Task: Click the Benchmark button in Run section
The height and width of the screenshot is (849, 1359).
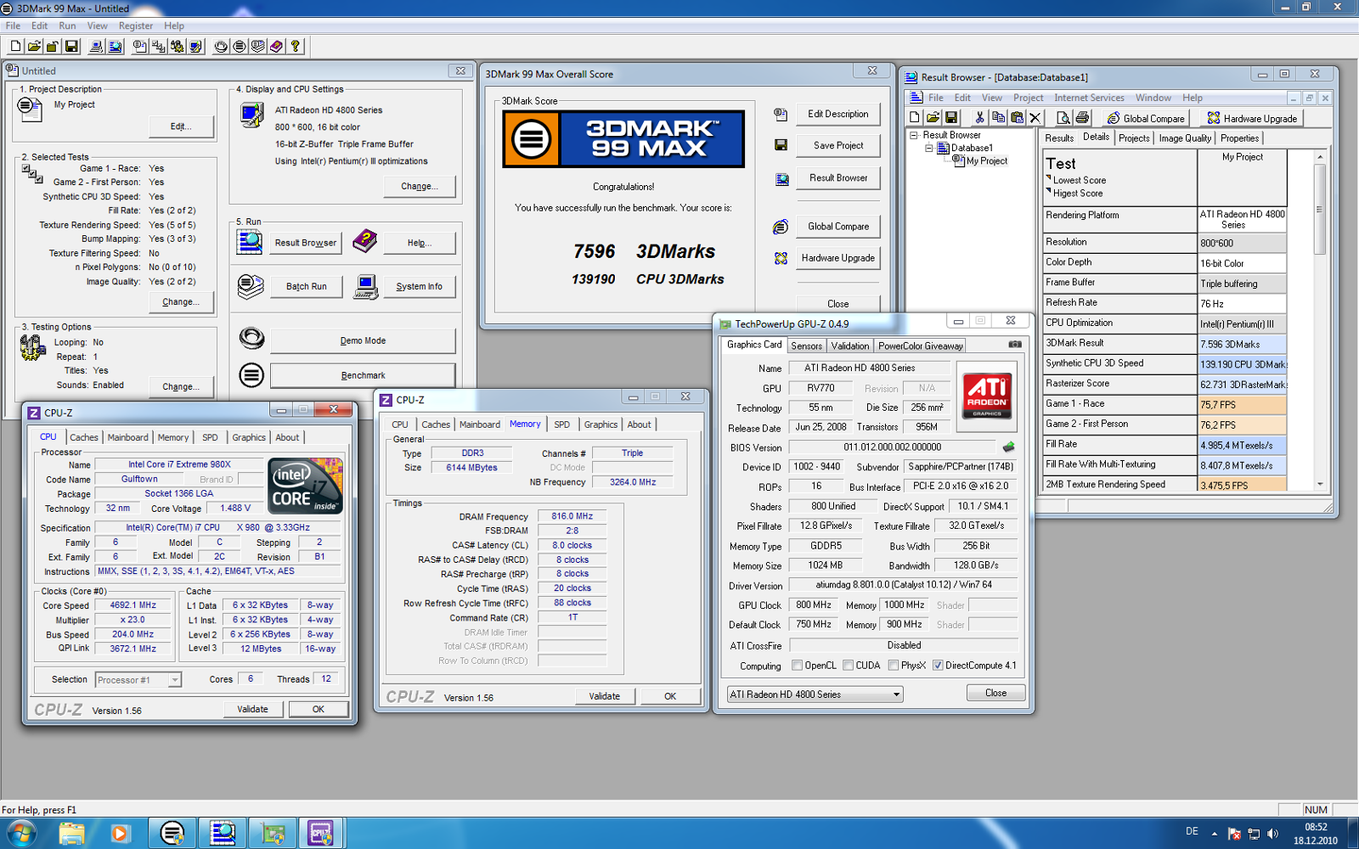Action: pos(363,375)
